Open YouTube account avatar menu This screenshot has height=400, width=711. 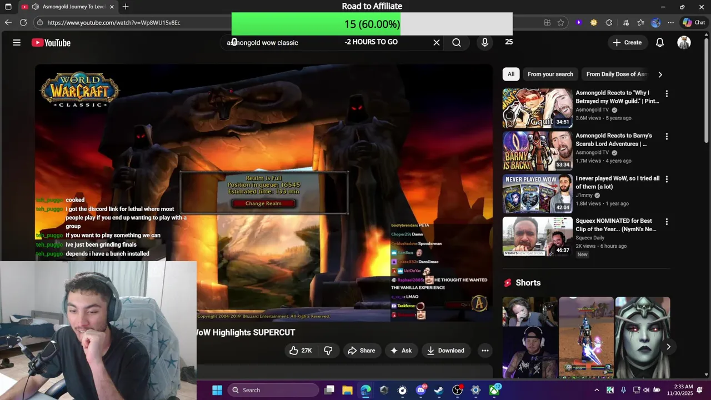(684, 42)
